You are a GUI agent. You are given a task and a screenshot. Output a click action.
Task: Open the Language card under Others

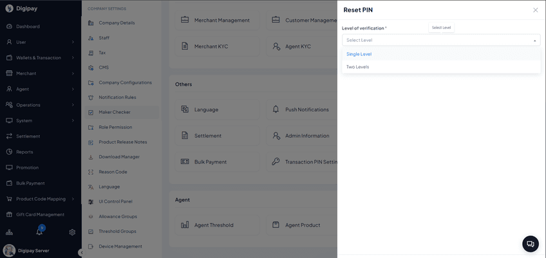click(217, 109)
